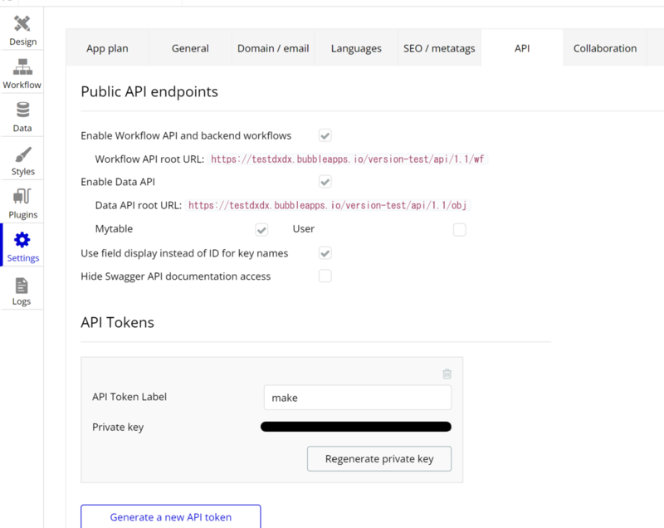Open the Data database icon
This screenshot has width=664, height=528.
coord(22,110)
